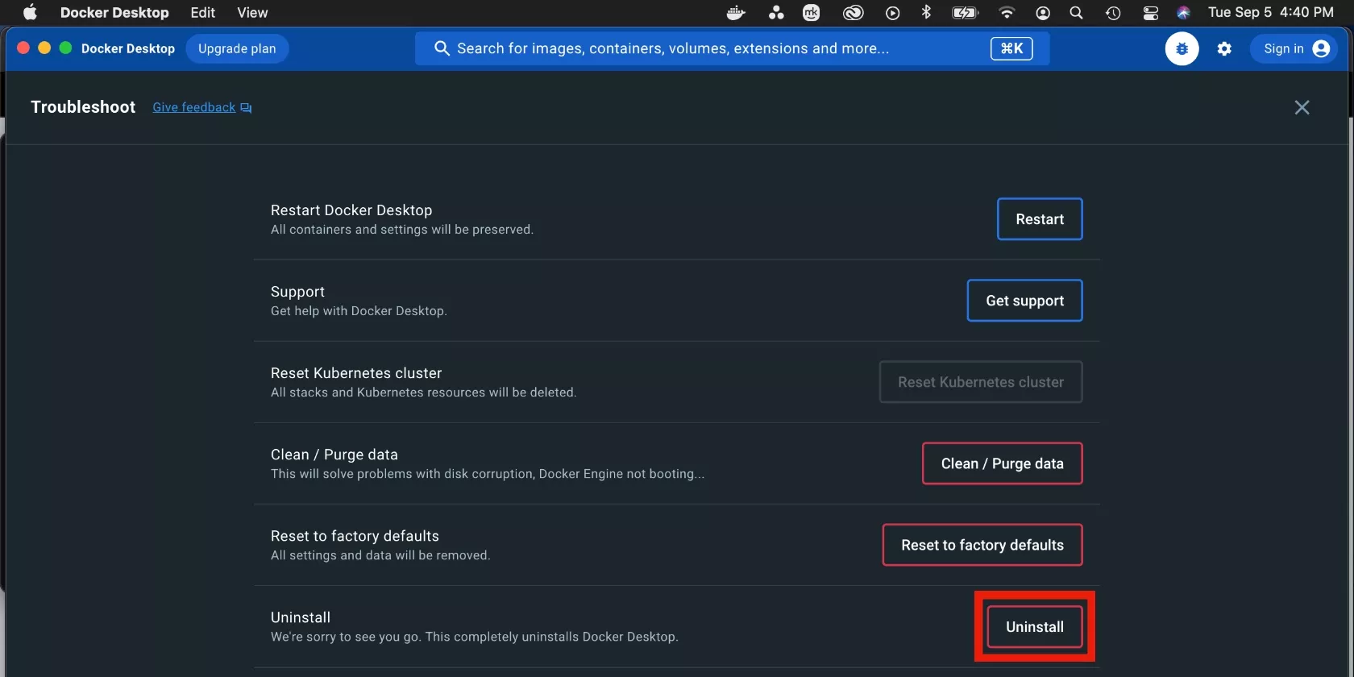The image size is (1354, 677).
Task: Click the Wi-Fi status icon
Action: (1007, 13)
